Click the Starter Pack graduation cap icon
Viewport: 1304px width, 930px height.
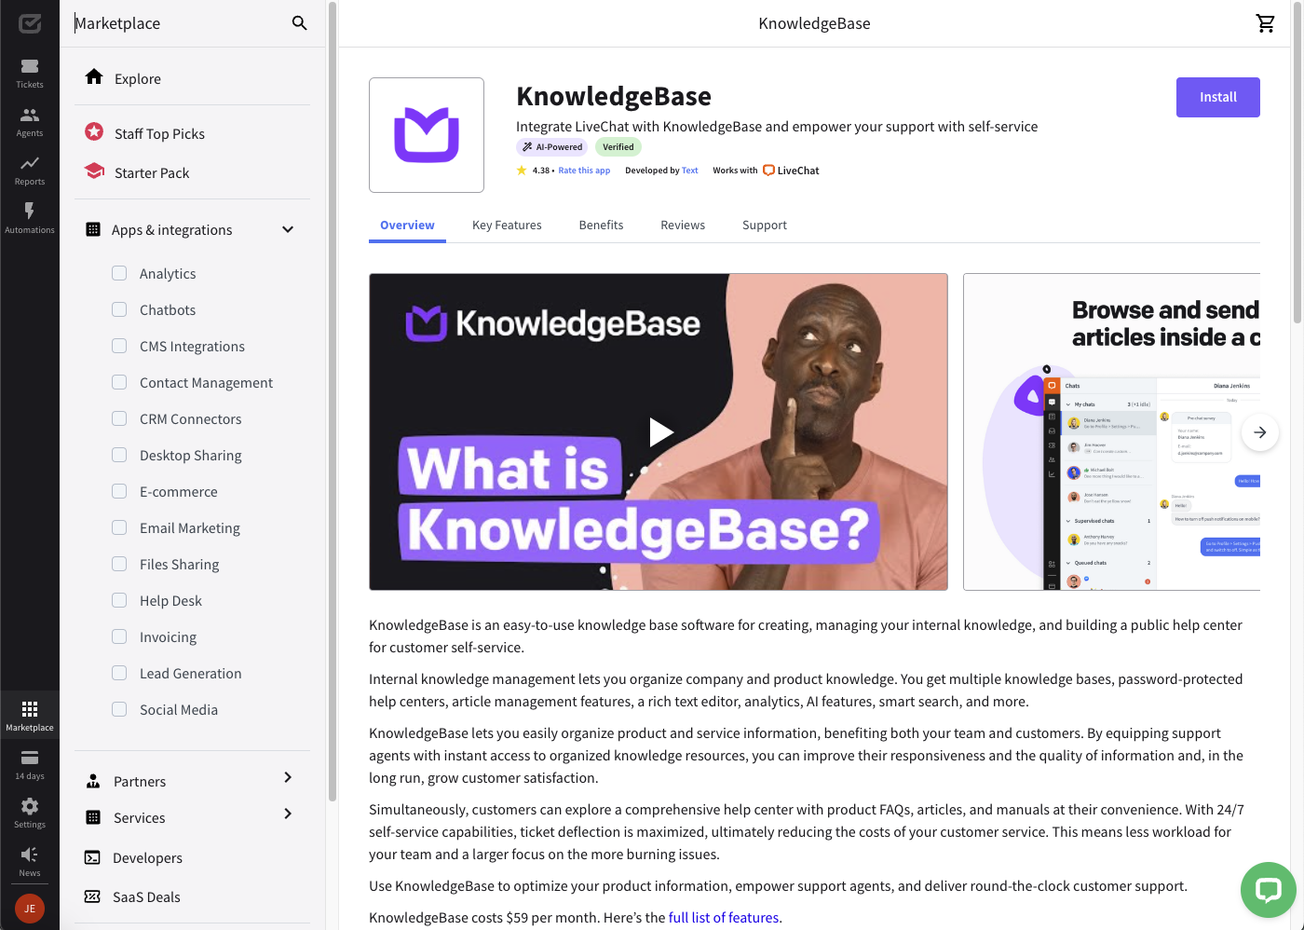coord(94,171)
